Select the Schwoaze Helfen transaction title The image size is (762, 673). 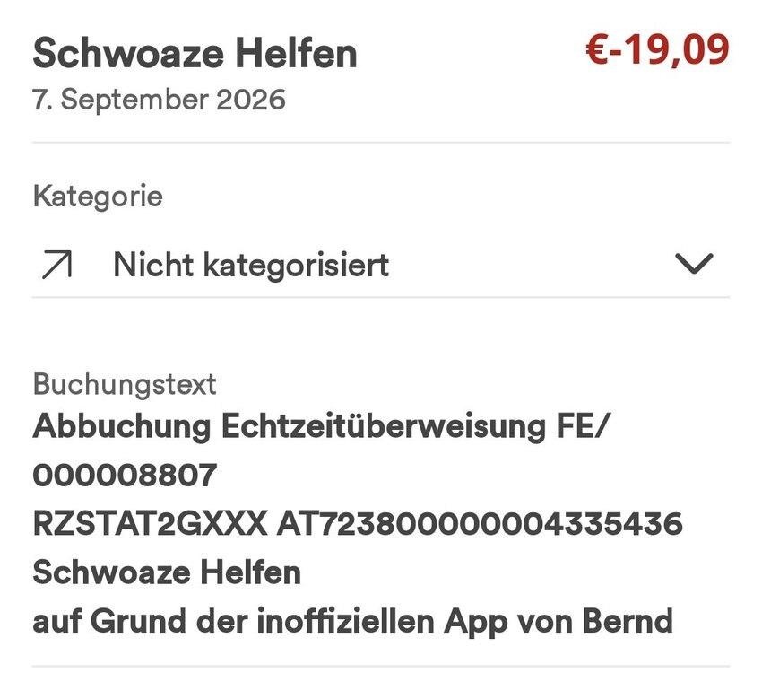(x=195, y=54)
